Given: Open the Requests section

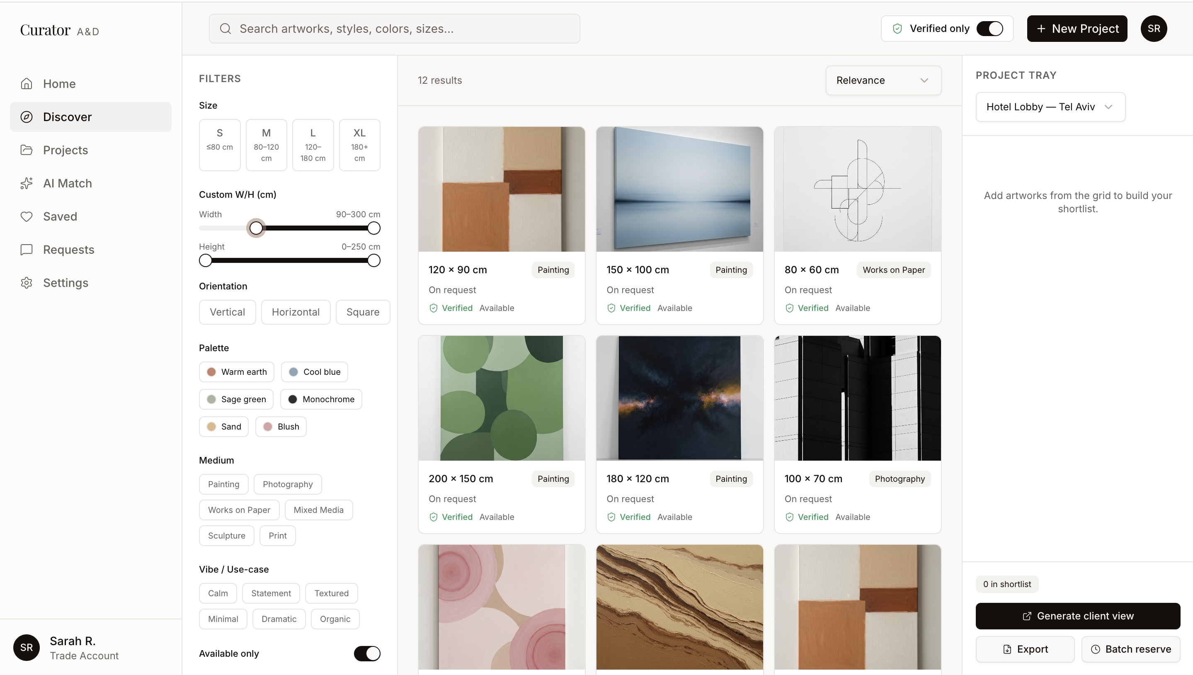Looking at the screenshot, I should tap(91, 250).
